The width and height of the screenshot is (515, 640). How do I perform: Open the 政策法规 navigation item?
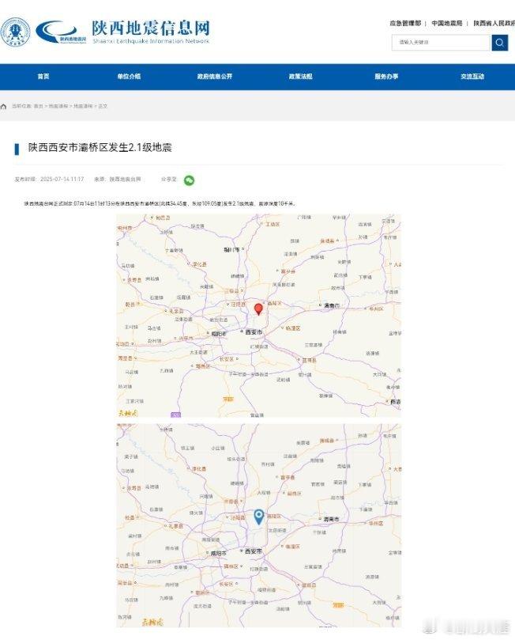(301, 76)
